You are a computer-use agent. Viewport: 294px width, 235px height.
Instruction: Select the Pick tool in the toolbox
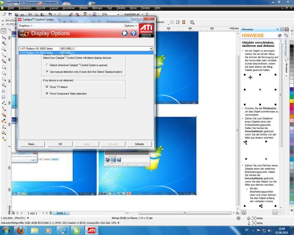pos(4,31)
